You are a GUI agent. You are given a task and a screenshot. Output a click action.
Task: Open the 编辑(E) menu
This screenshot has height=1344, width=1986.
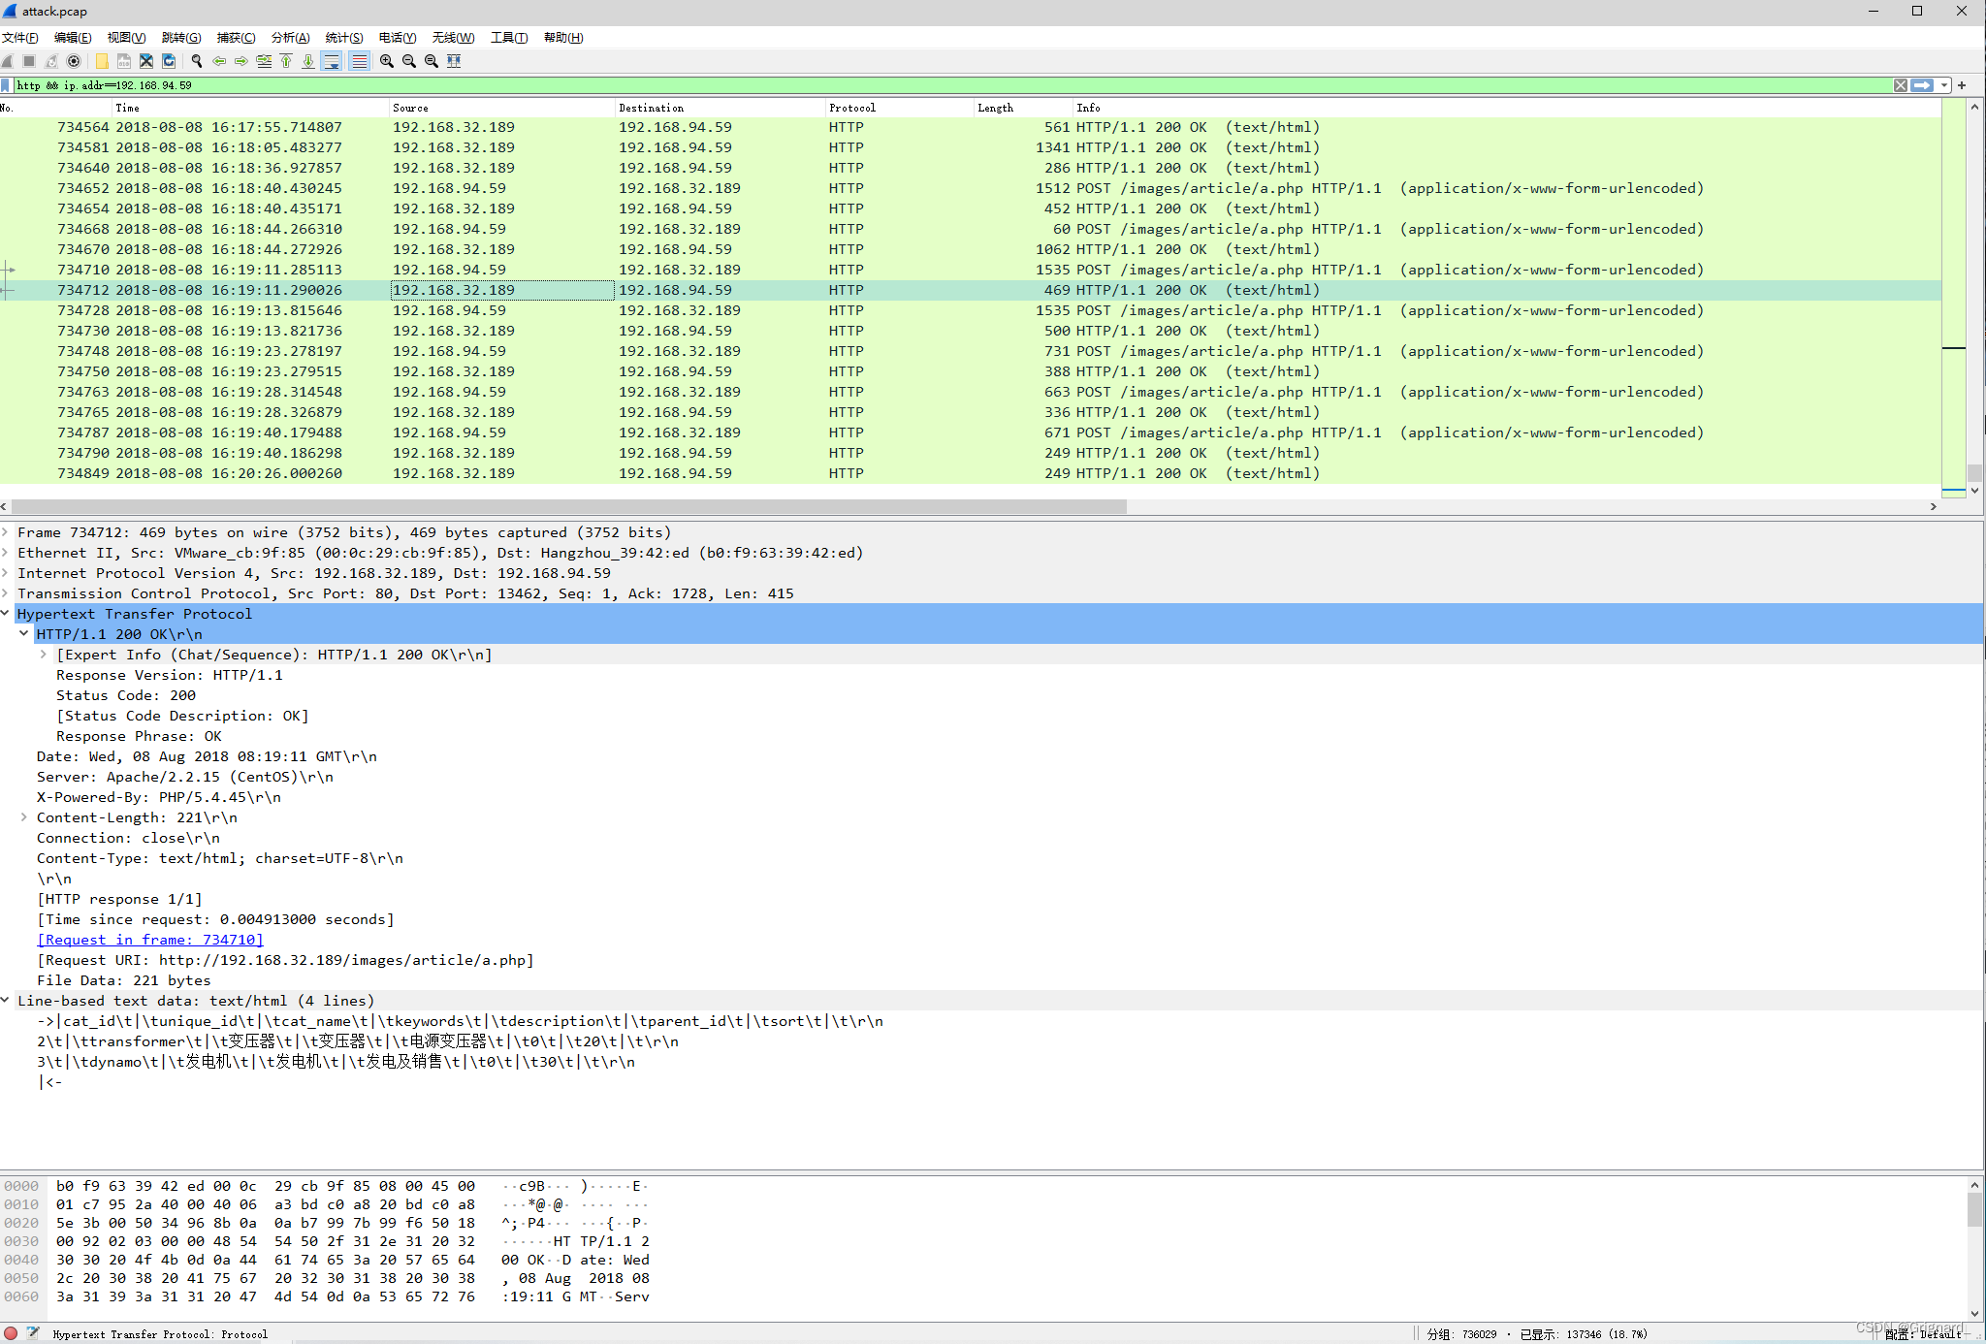(73, 38)
